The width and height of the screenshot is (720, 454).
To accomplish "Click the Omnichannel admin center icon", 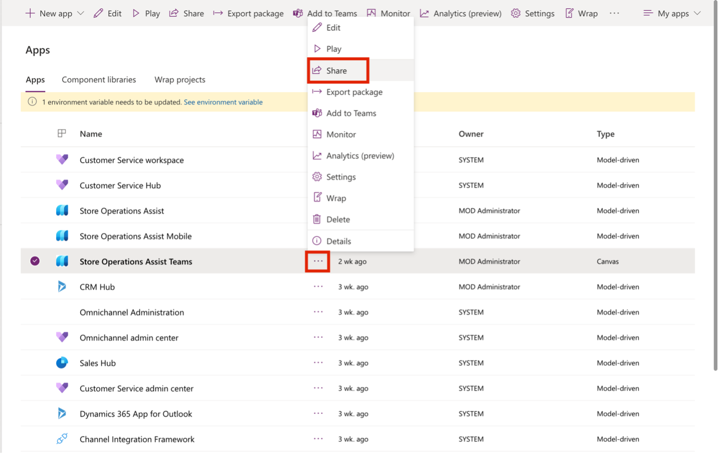I will (62, 338).
